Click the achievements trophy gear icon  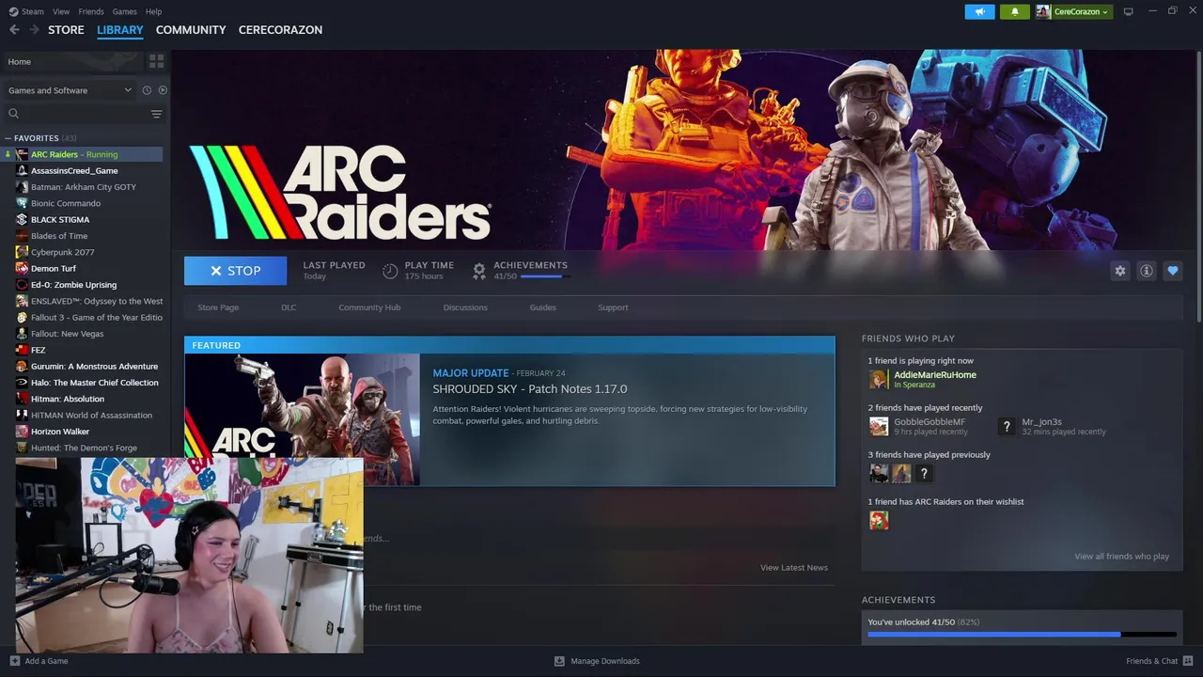[x=479, y=271]
